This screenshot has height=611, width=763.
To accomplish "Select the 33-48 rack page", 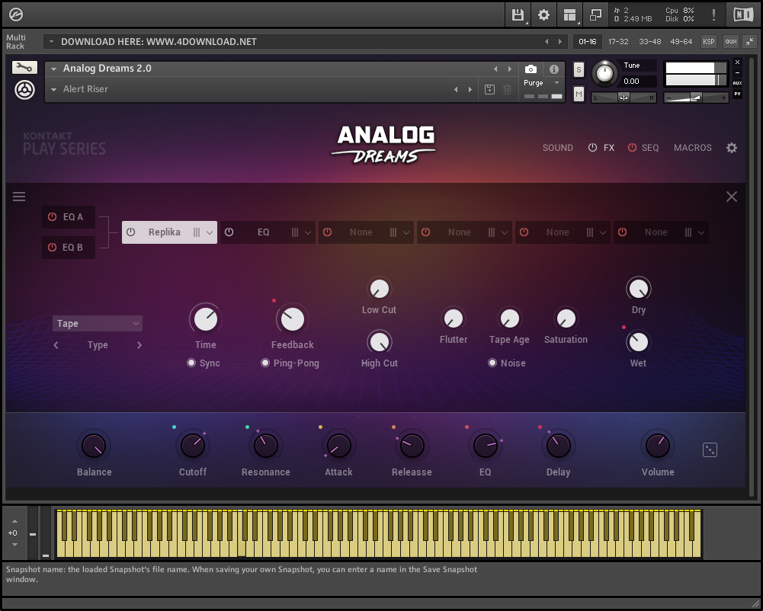I will 650,41.
